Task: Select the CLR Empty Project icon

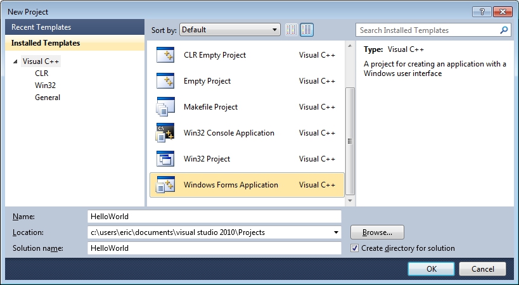Action: pos(165,55)
